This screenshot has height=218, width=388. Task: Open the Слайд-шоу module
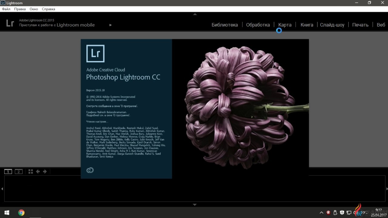(x=332, y=25)
